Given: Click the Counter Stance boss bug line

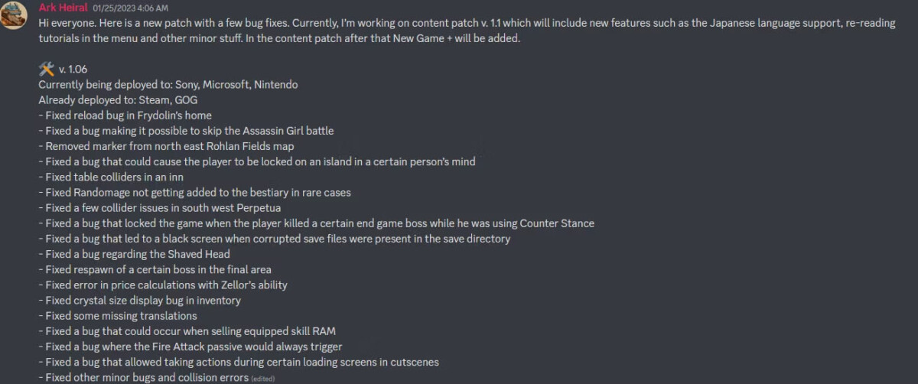Looking at the screenshot, I should pyautogui.click(x=317, y=223).
